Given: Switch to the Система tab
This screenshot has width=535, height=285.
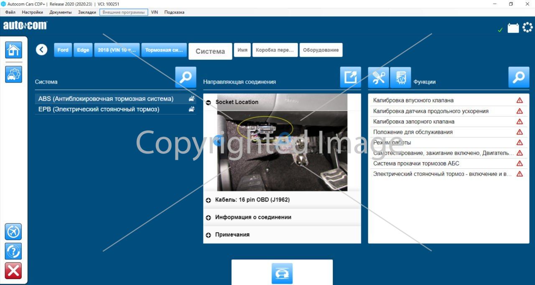Looking at the screenshot, I should pos(210,51).
